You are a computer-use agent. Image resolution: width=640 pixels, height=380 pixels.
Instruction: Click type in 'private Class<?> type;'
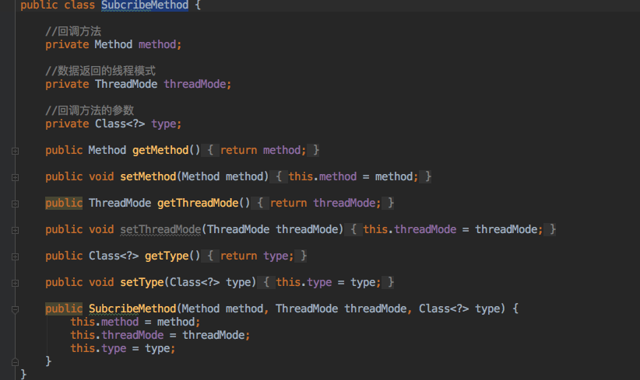pos(164,124)
